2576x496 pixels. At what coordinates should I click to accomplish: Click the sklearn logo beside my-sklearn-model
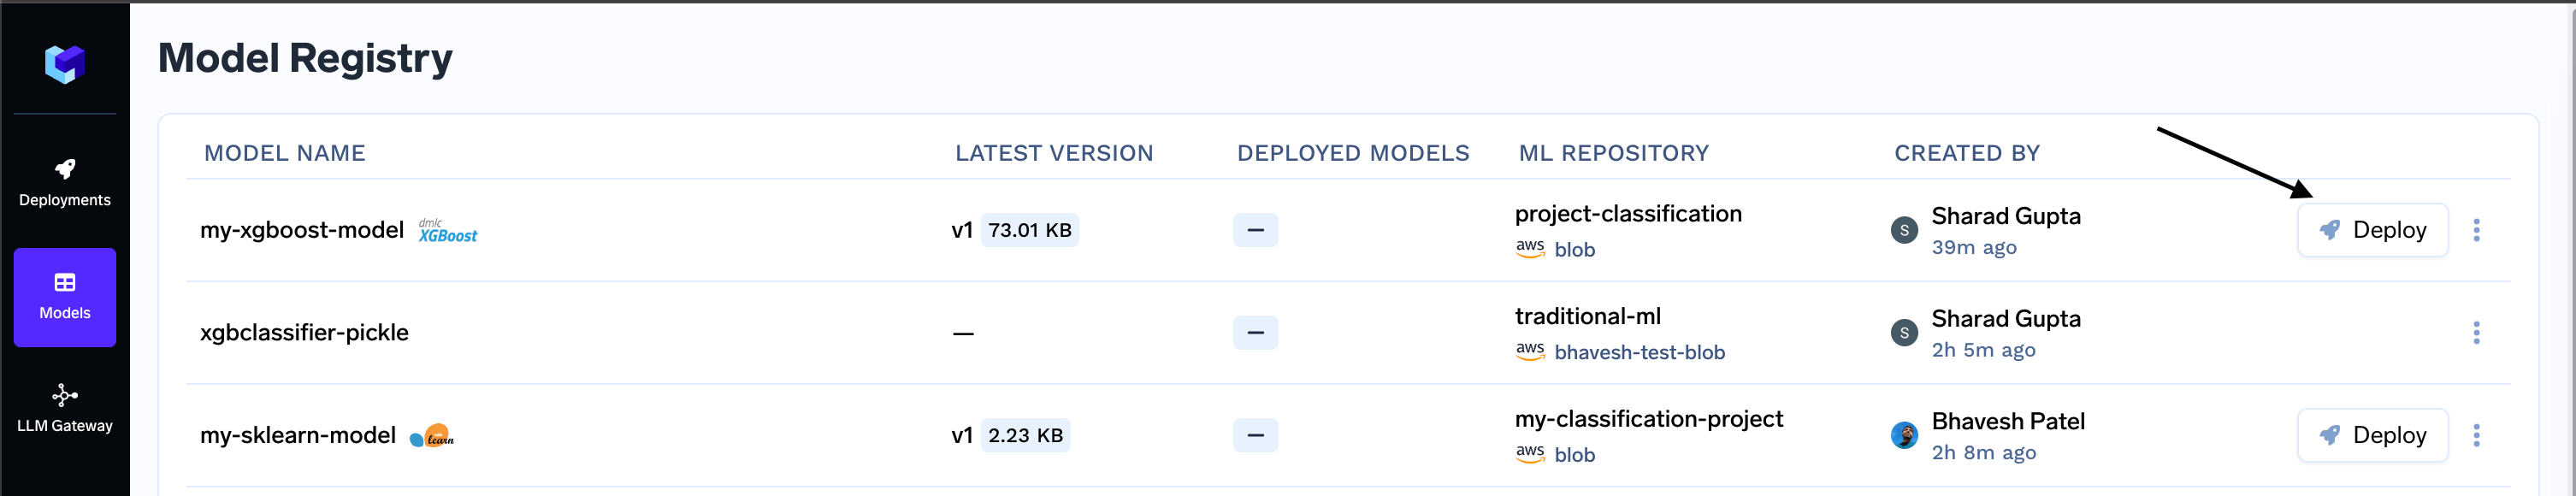point(432,436)
